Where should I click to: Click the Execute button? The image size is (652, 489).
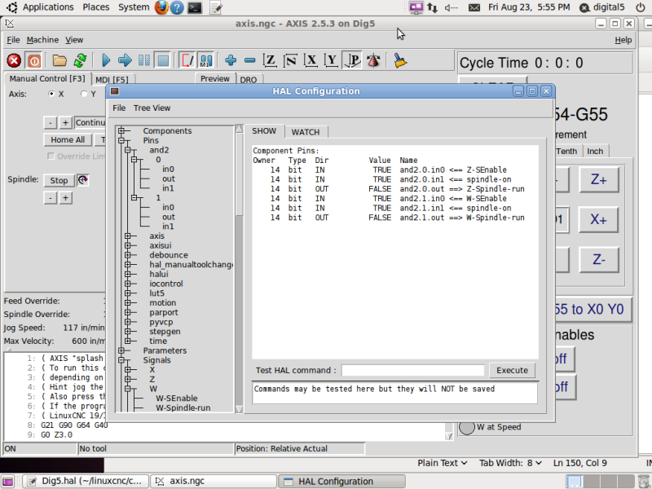(x=512, y=371)
